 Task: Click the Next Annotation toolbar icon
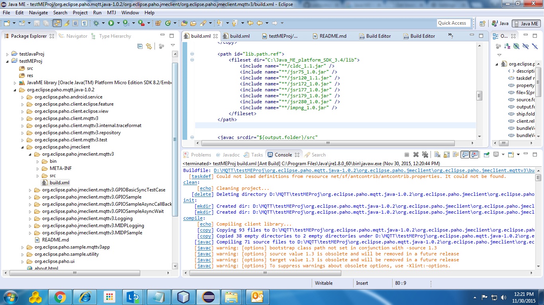pyautogui.click(x=219, y=23)
